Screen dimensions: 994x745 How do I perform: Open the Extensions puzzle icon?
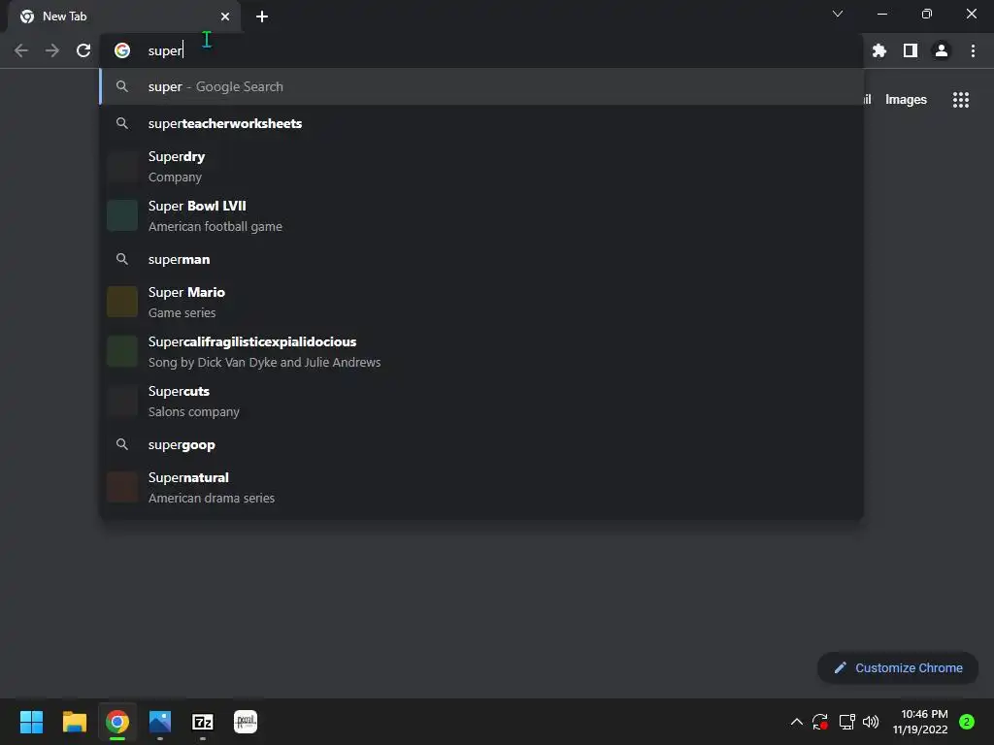click(879, 50)
